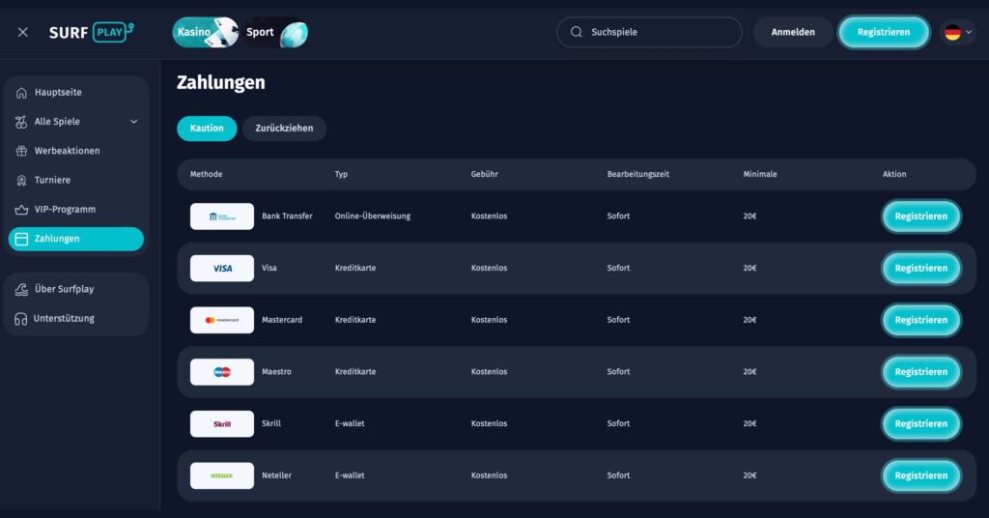Click Kreditkarte in the Visa row
This screenshot has width=989, height=518.
pos(355,268)
